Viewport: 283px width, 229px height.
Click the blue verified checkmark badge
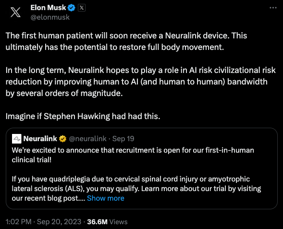point(72,8)
